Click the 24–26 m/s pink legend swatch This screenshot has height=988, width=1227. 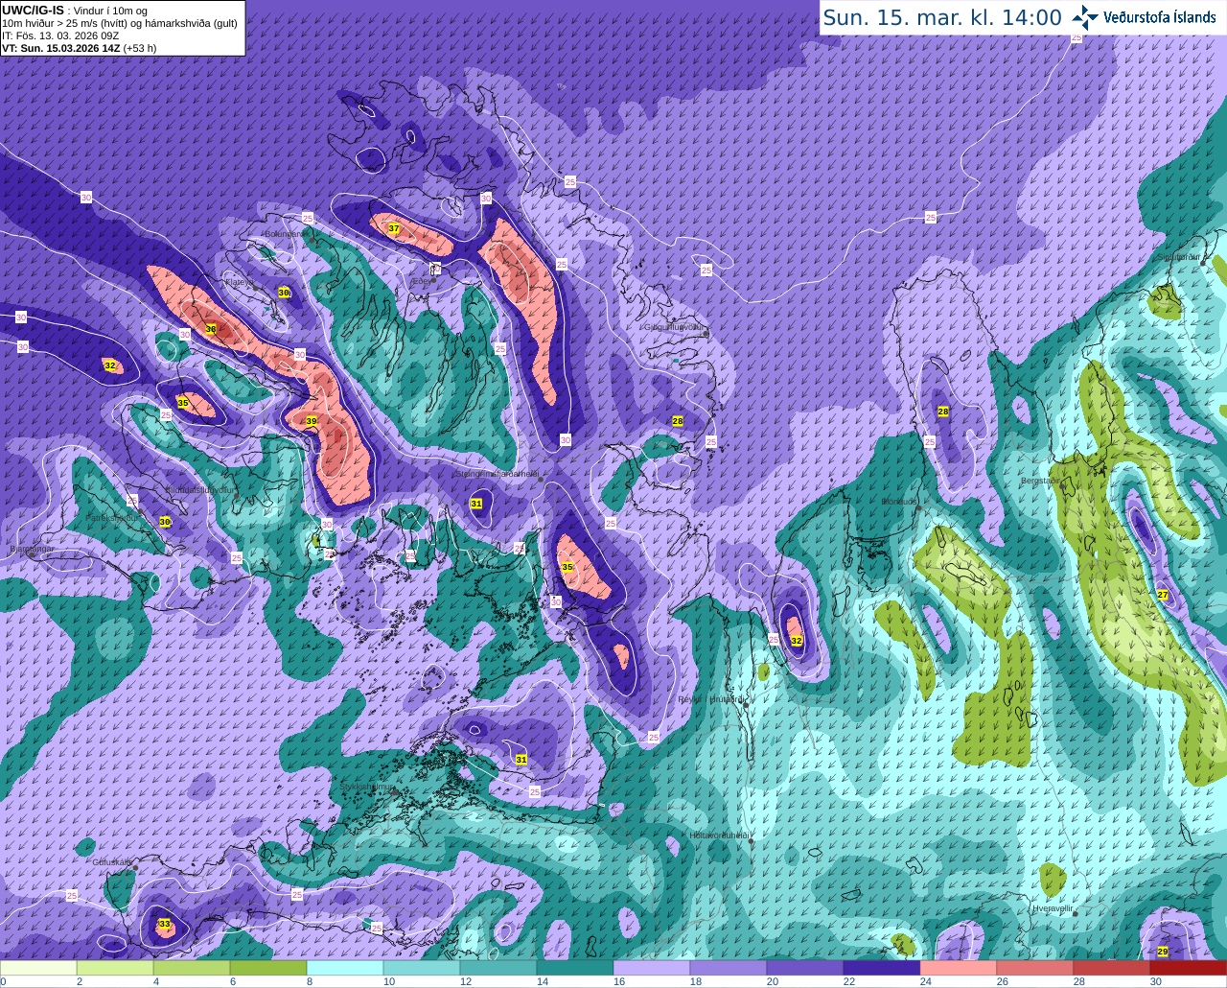coord(959,968)
